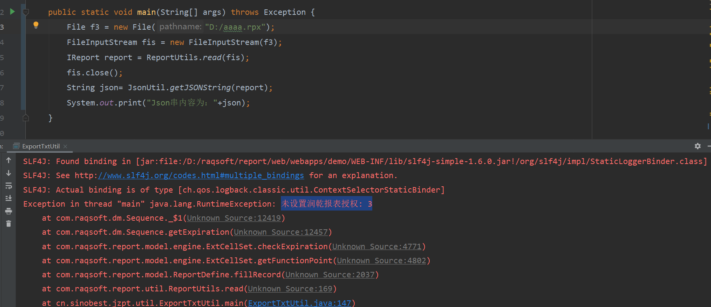Click Unknown Source:4771 link for checkExpiration
711x307 pixels.
(377, 246)
